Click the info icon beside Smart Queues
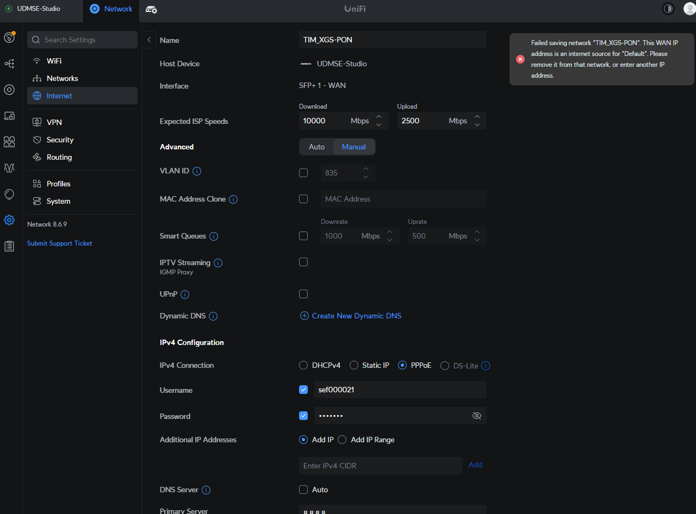The height and width of the screenshot is (514, 696). point(214,236)
